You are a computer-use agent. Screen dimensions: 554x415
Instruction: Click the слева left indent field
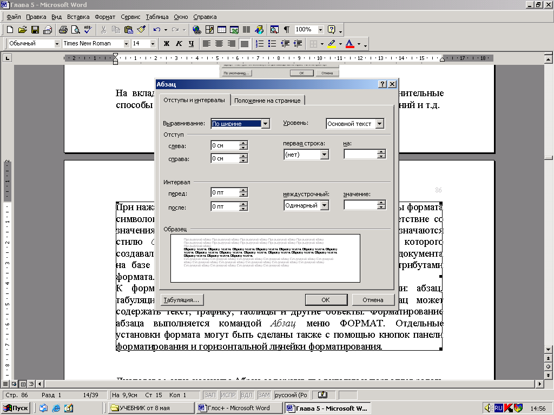point(225,145)
